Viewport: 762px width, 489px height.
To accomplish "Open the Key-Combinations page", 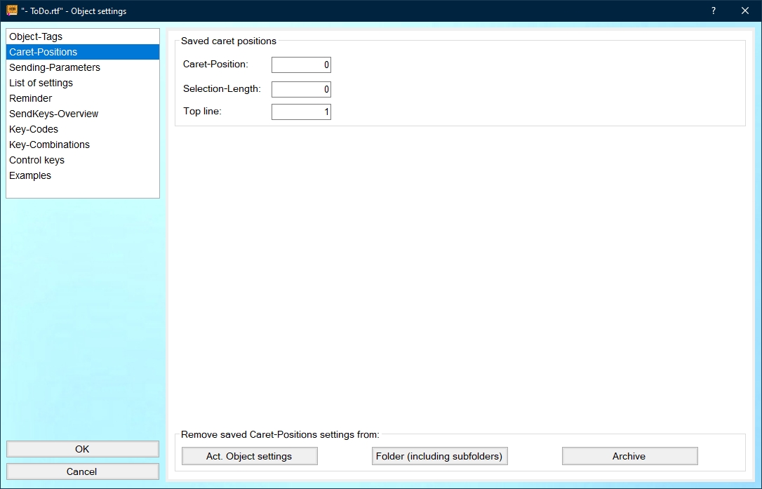I will coord(49,145).
